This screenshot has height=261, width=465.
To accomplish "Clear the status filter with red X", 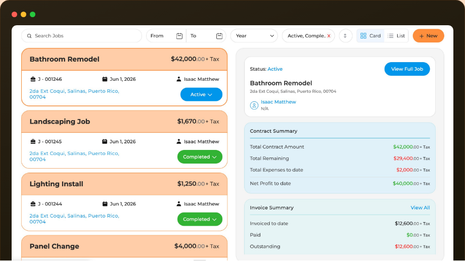I will (329, 36).
